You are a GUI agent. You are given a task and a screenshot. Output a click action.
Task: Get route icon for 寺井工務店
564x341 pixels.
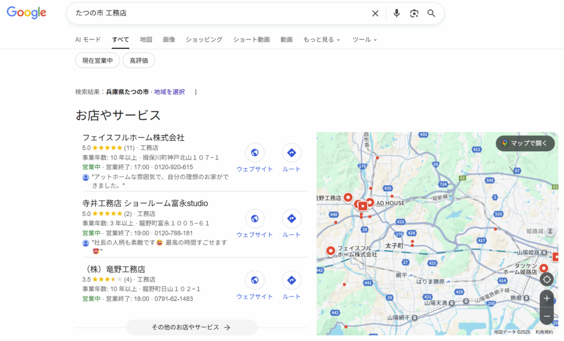(291, 219)
